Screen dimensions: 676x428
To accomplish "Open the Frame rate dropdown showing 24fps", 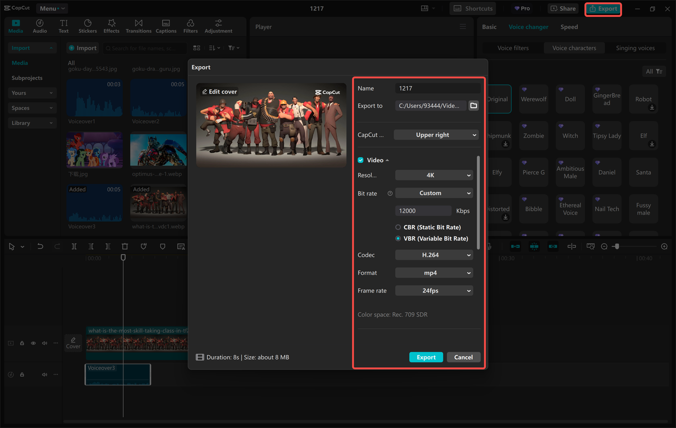I will pyautogui.click(x=434, y=290).
